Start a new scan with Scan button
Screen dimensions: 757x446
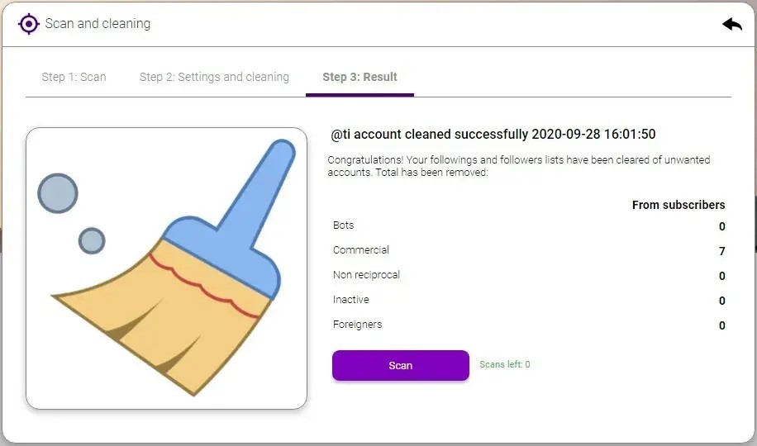[x=401, y=365]
